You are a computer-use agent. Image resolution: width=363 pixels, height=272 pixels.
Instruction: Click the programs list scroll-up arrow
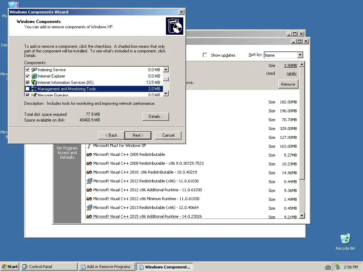coord(302,64)
